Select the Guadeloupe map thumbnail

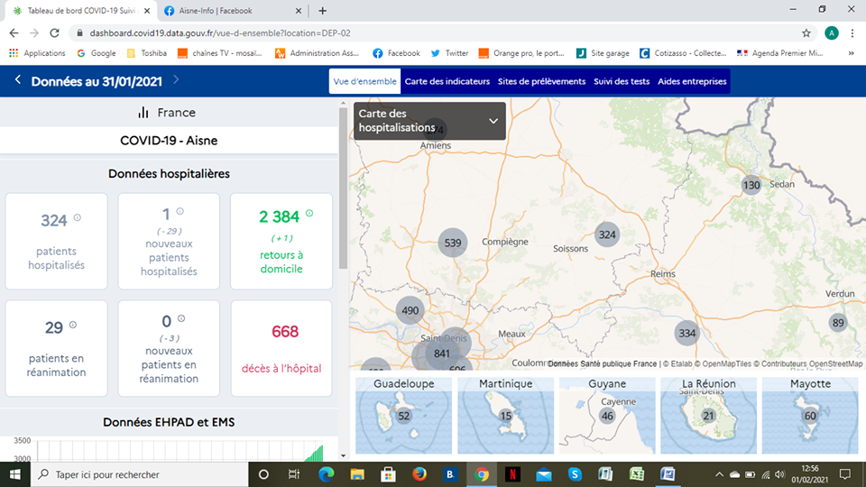click(x=402, y=413)
